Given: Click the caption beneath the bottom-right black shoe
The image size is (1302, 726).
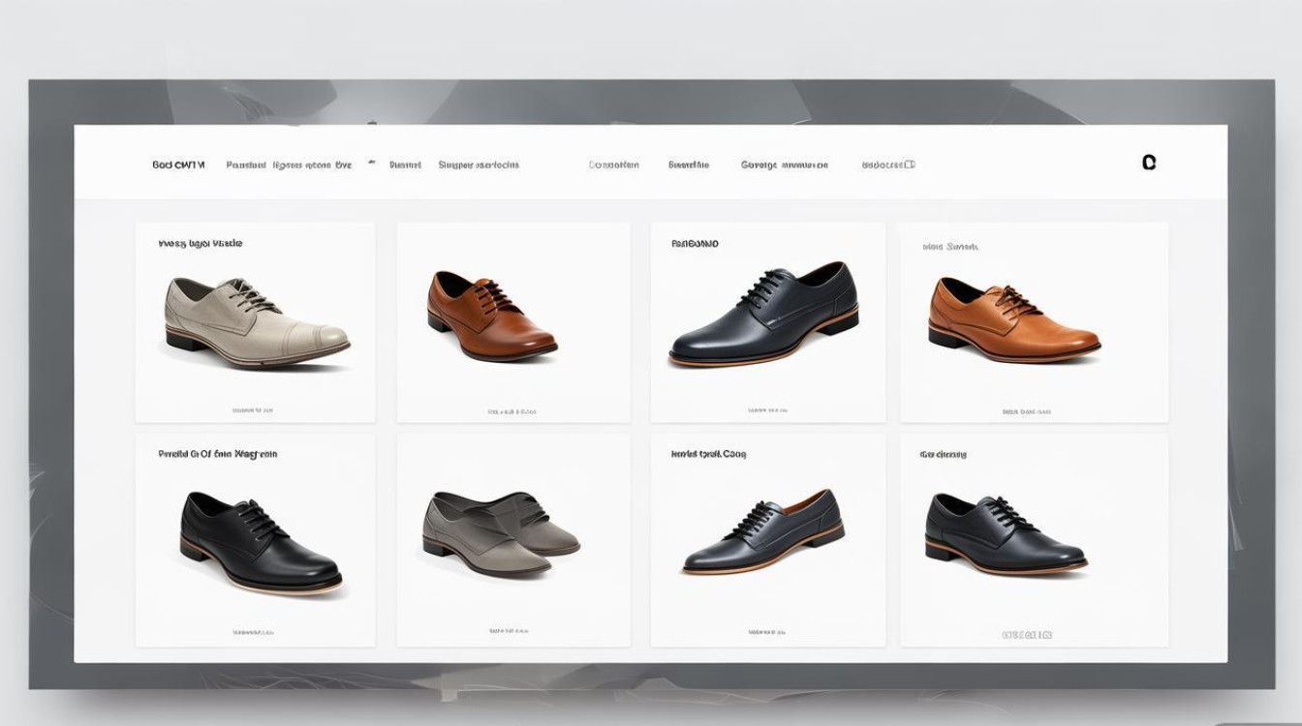Looking at the screenshot, I should [1027, 635].
